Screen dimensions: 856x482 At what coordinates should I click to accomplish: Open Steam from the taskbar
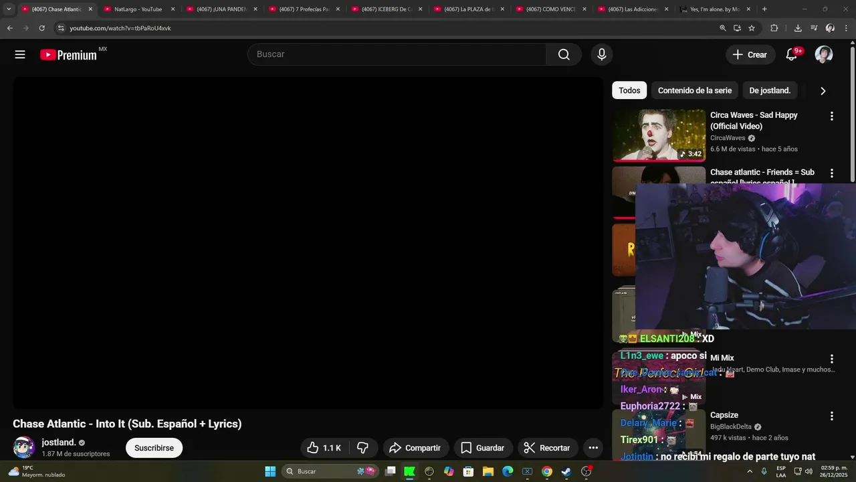[566, 471]
